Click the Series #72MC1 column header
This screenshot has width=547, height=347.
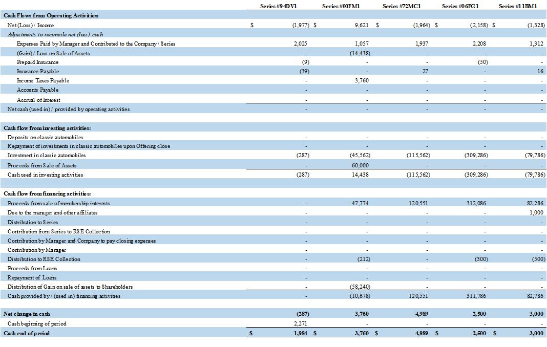coord(402,6)
